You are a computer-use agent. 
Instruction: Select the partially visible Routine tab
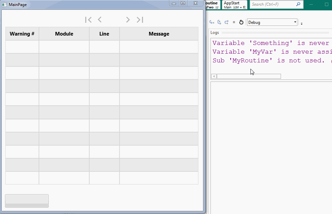[x=213, y=4]
